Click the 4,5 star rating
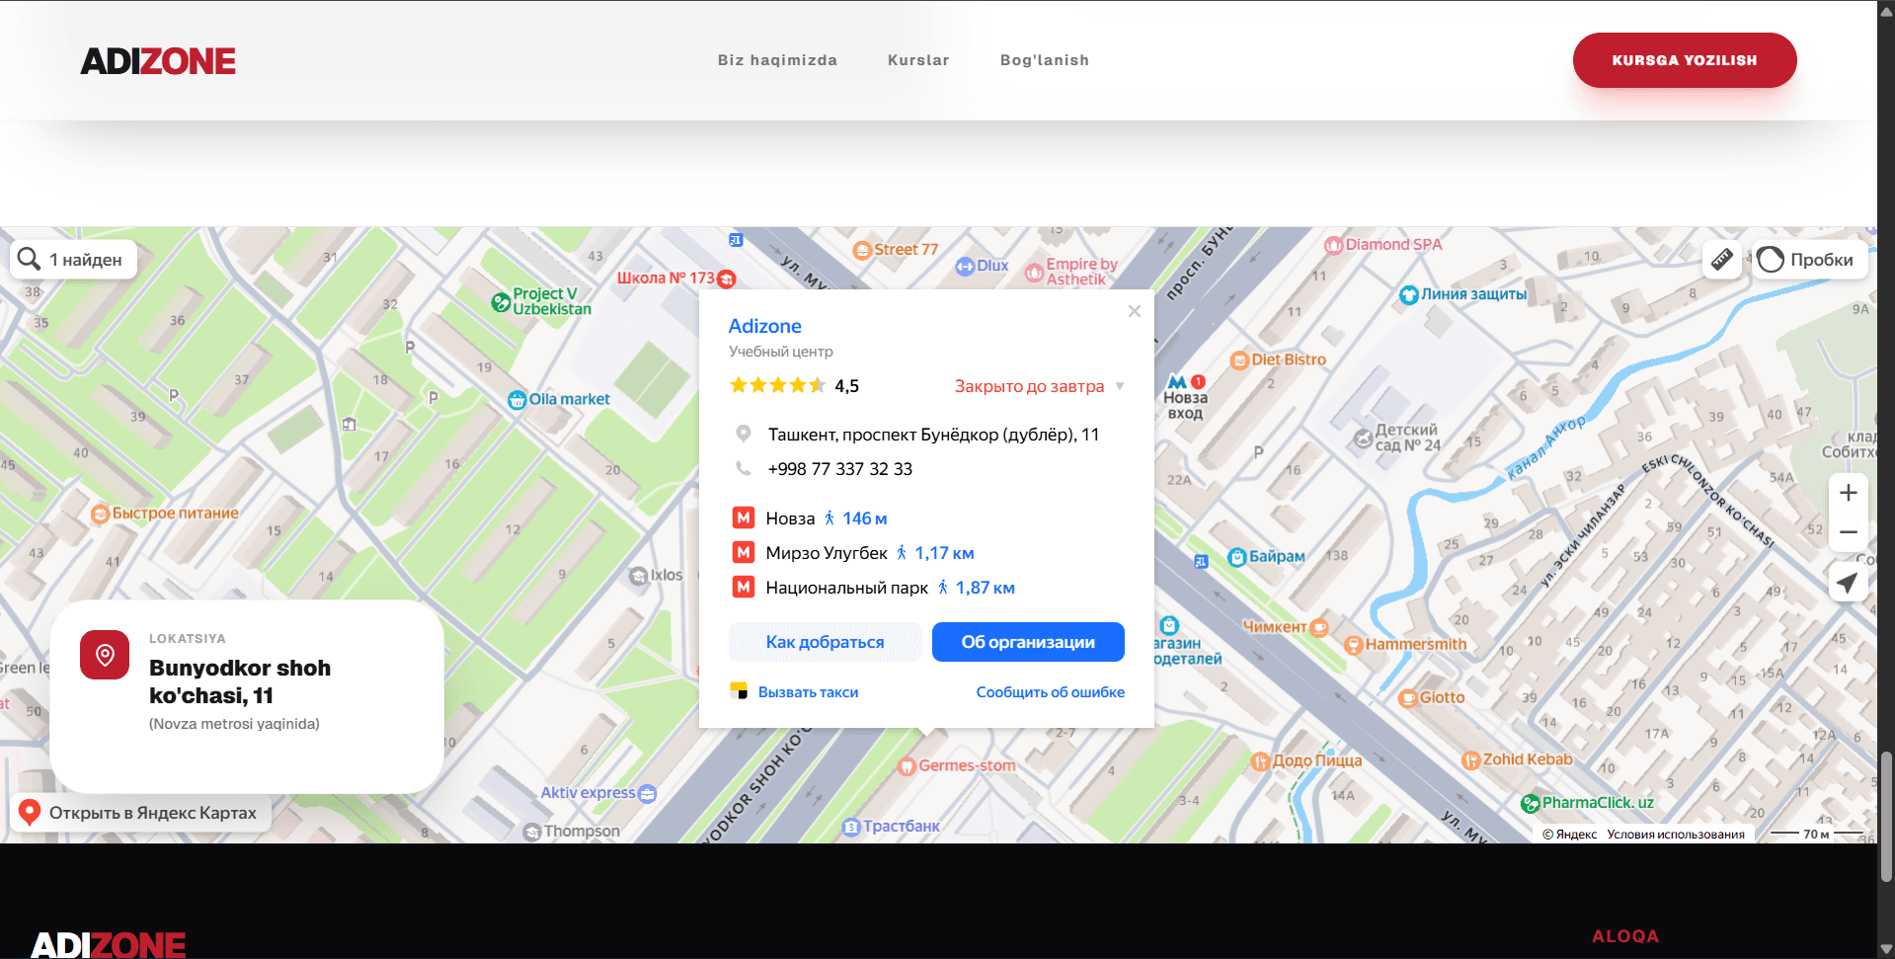1895x959 pixels. (x=793, y=386)
